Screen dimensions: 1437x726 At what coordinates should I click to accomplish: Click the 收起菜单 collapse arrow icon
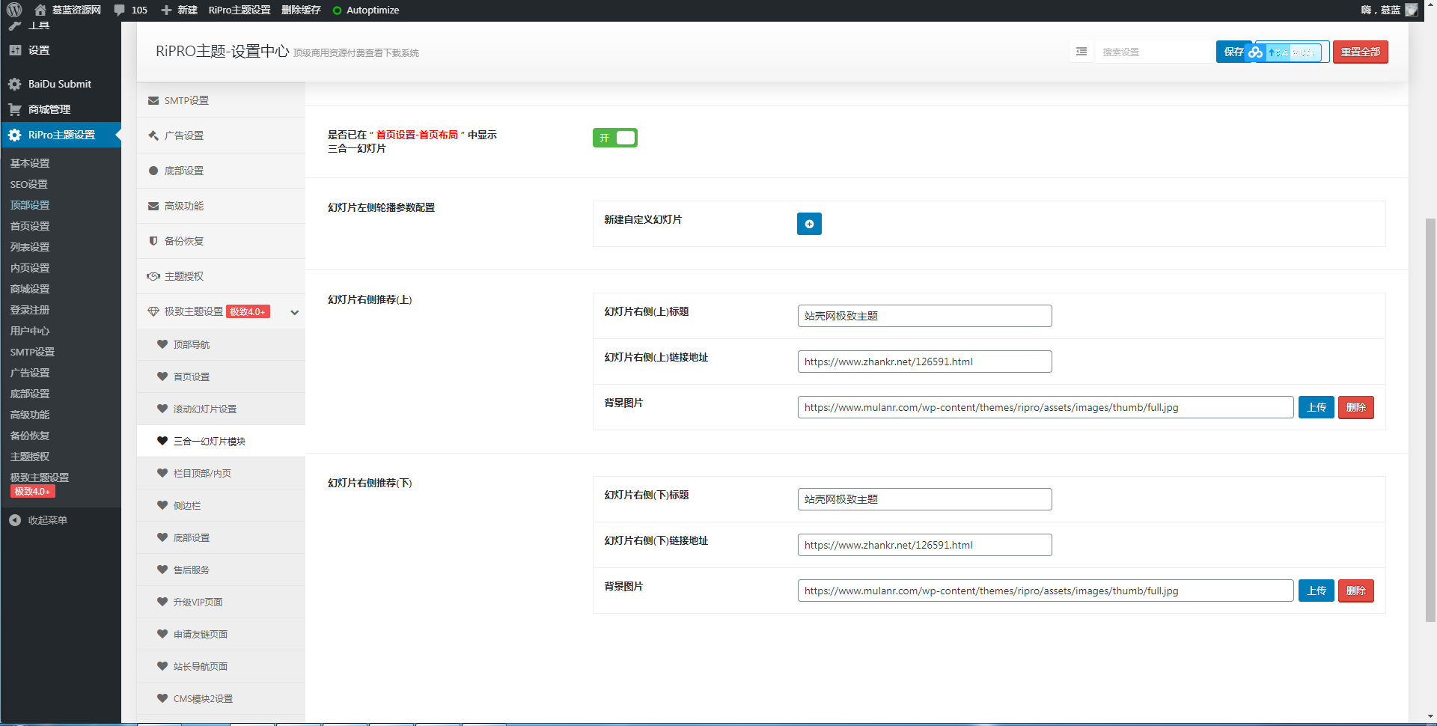(15, 519)
